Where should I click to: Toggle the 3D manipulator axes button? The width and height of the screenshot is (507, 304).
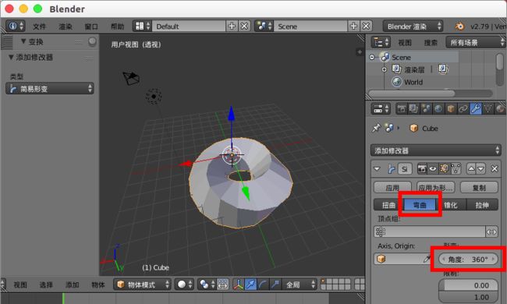coord(239,285)
